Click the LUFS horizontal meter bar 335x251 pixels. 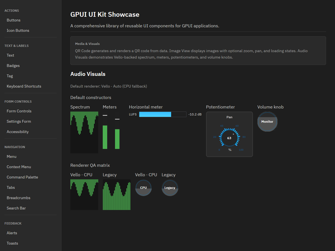(163, 114)
